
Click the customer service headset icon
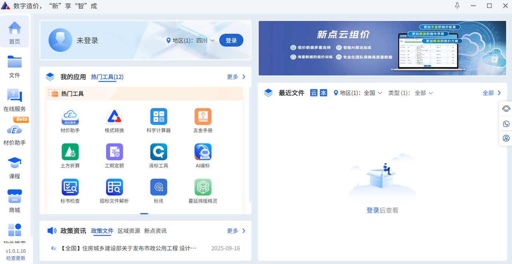tap(506, 108)
